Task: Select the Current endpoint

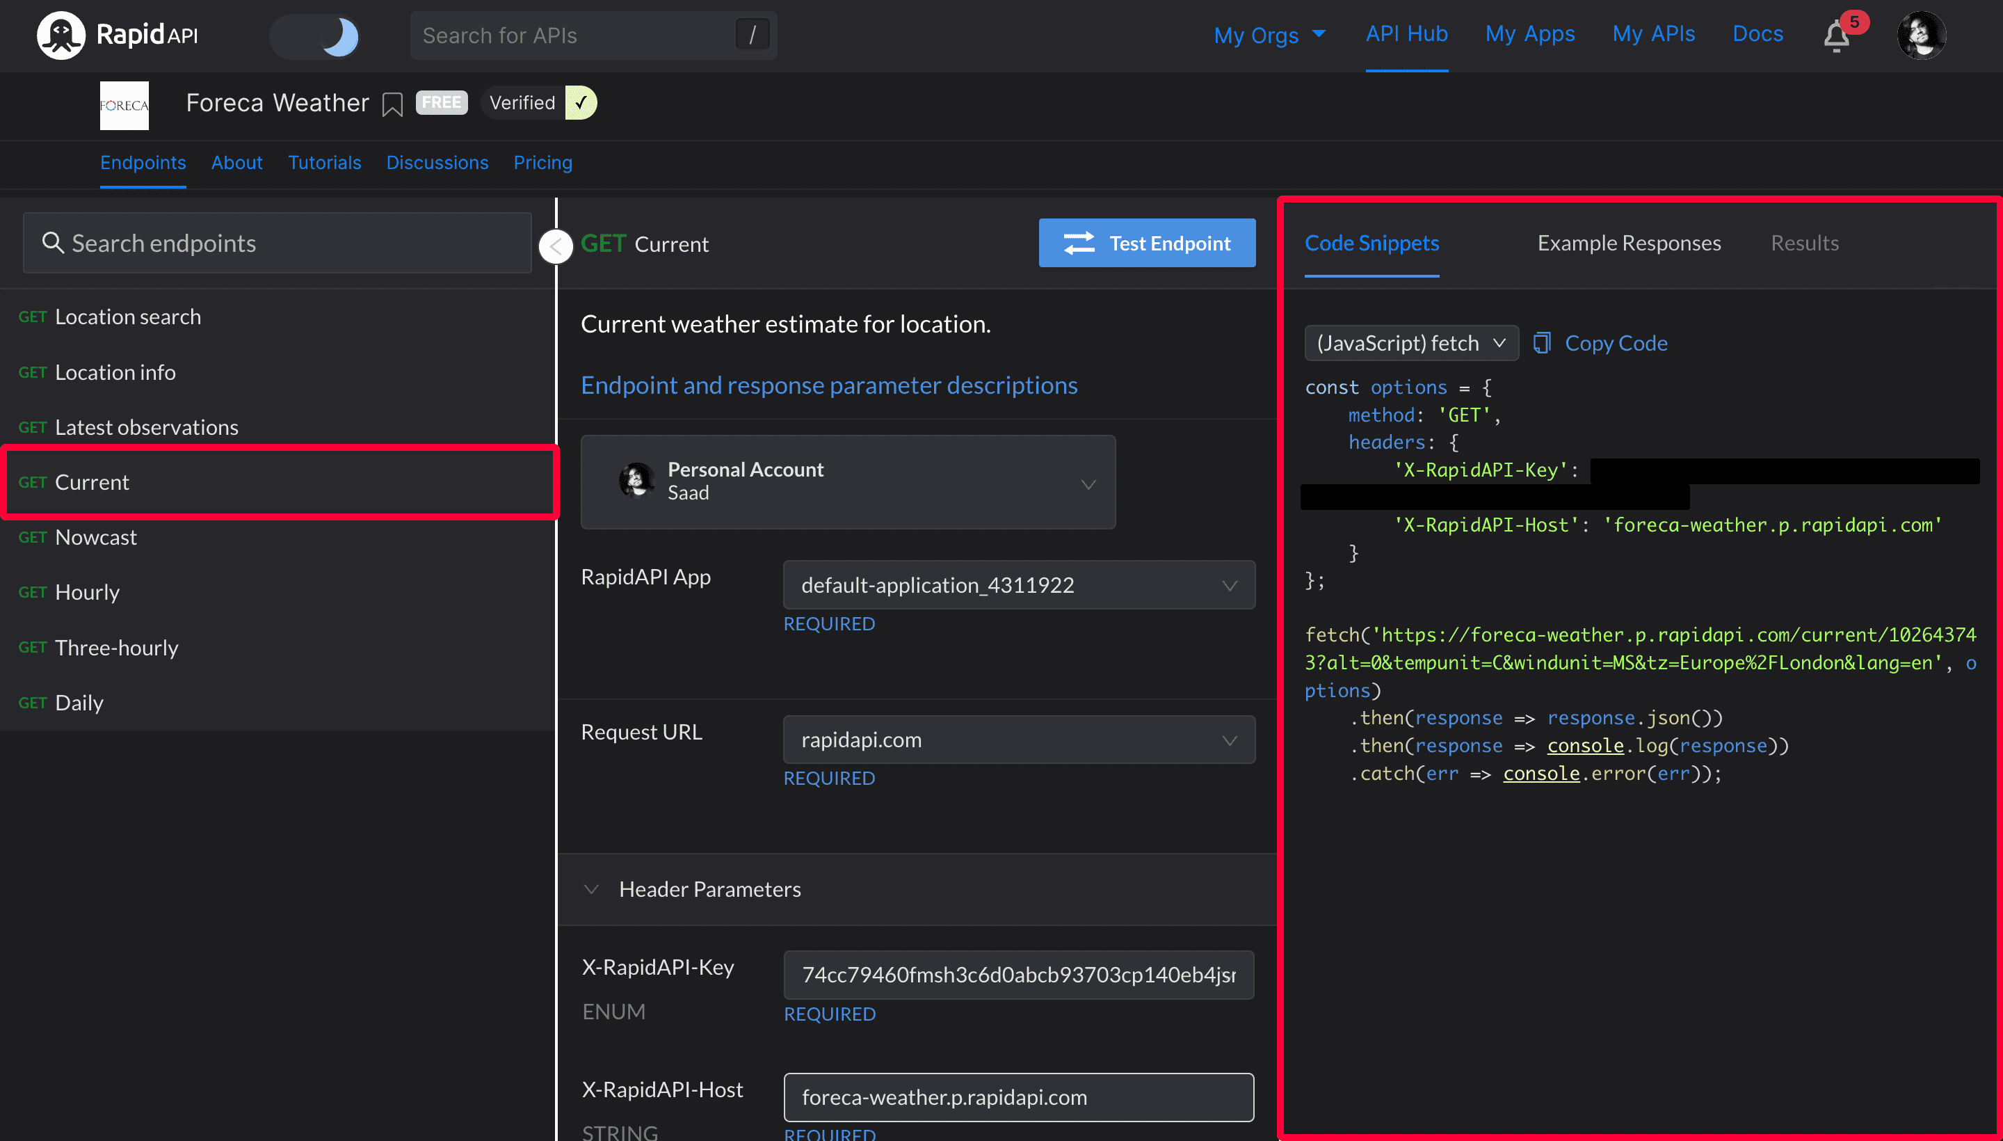Action: click(277, 482)
